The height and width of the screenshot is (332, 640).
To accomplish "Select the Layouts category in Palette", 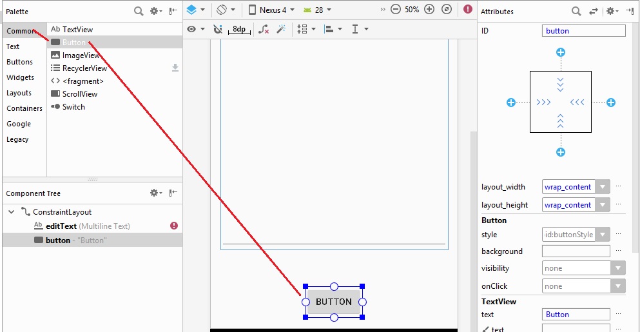I will 19,93.
